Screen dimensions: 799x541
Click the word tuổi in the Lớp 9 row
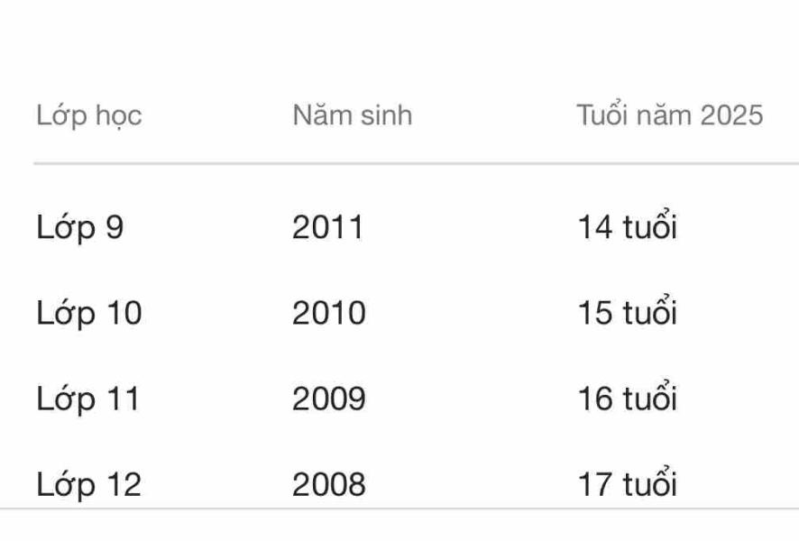[649, 228]
